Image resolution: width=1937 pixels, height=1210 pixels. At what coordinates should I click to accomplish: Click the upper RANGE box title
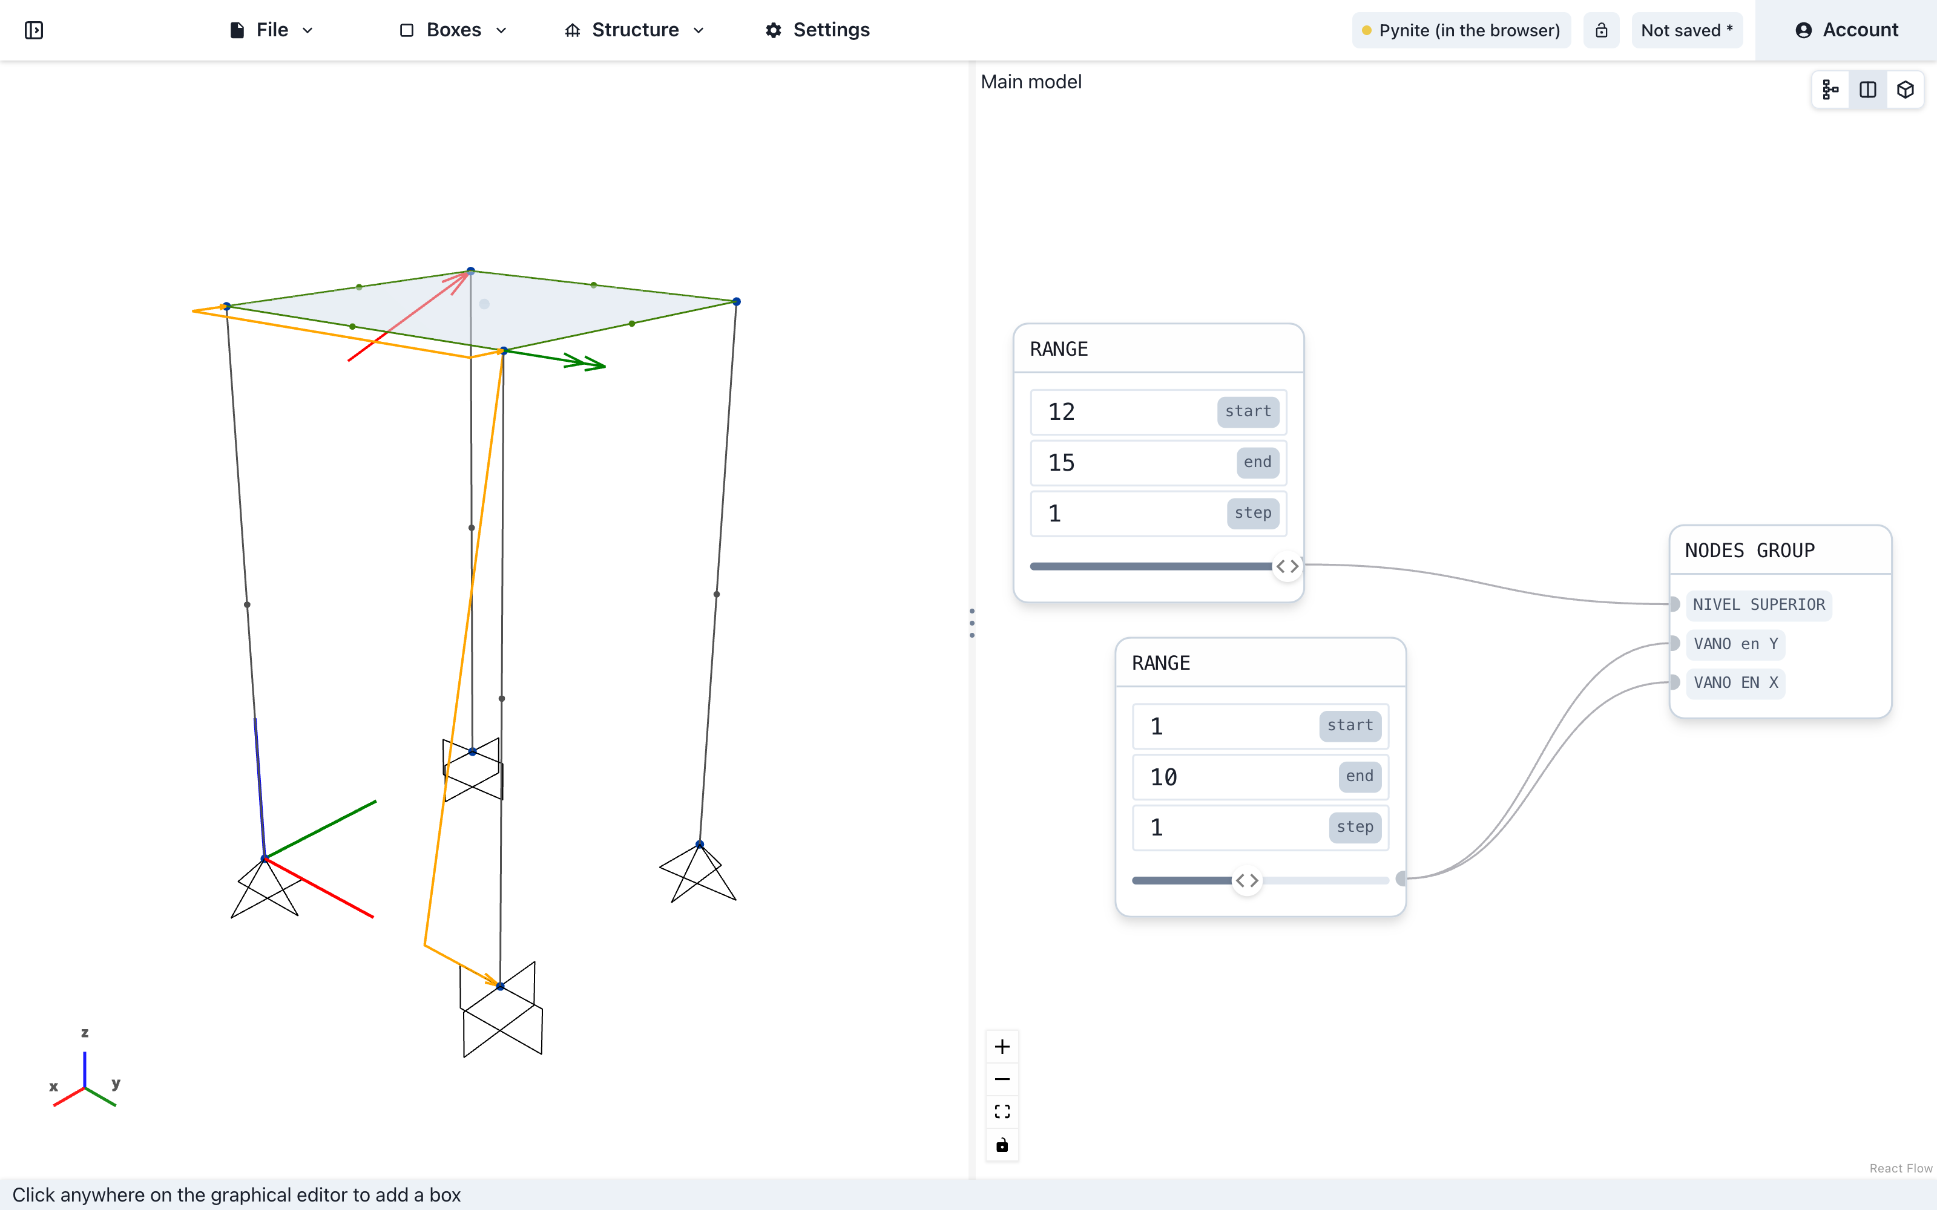[1058, 349]
